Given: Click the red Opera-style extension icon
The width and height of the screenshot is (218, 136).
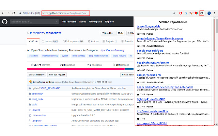Looking at the screenshot, I should point(181,13).
